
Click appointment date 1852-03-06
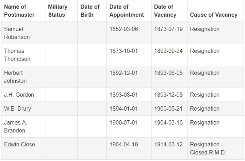click(x=124, y=29)
